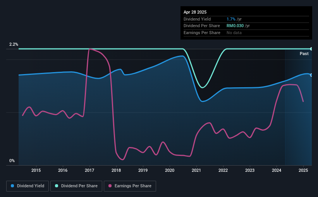Screen dimensions: 318x197
Task: Click the Past region label
Action: [304, 54]
